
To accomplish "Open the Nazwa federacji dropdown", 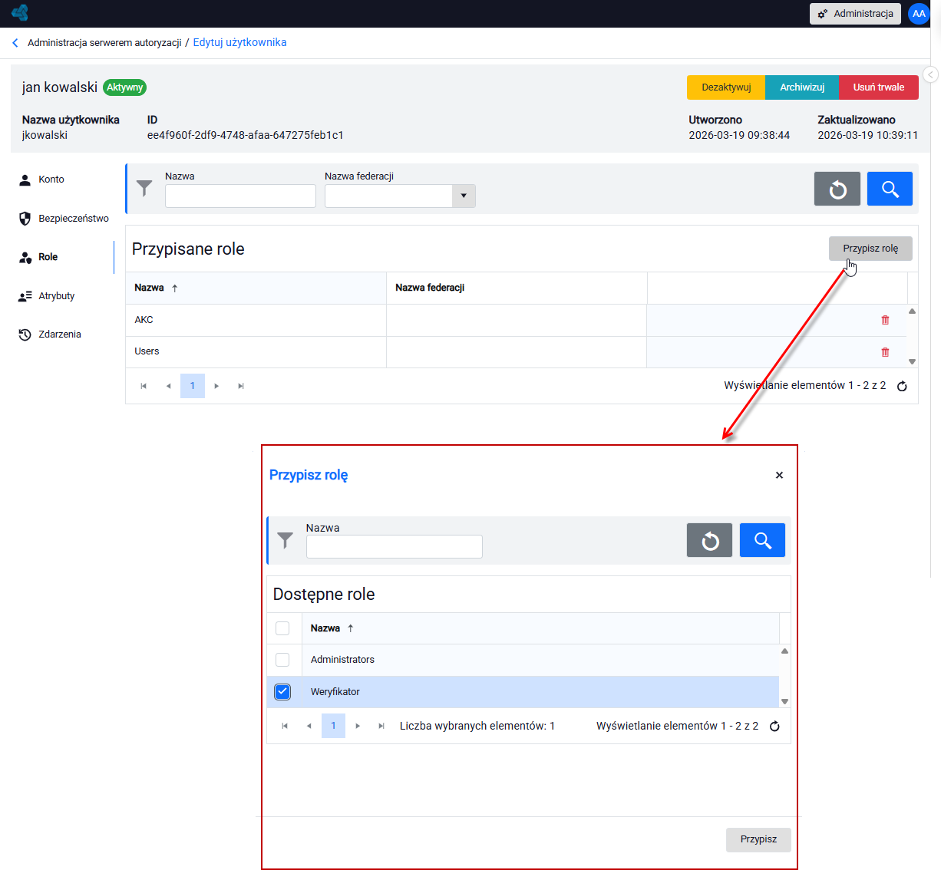I will (464, 196).
